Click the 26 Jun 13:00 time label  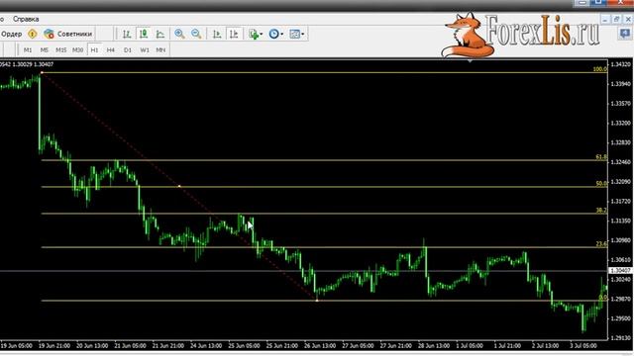click(320, 346)
